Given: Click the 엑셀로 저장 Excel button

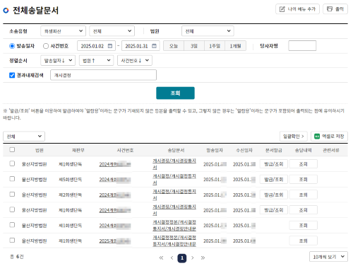Looking at the screenshot, I should pyautogui.click(x=329, y=137).
